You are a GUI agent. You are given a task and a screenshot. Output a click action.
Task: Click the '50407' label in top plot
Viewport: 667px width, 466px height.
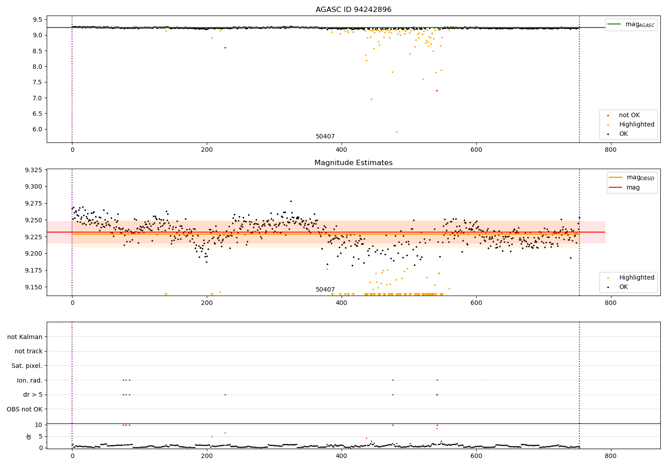[x=325, y=137]
